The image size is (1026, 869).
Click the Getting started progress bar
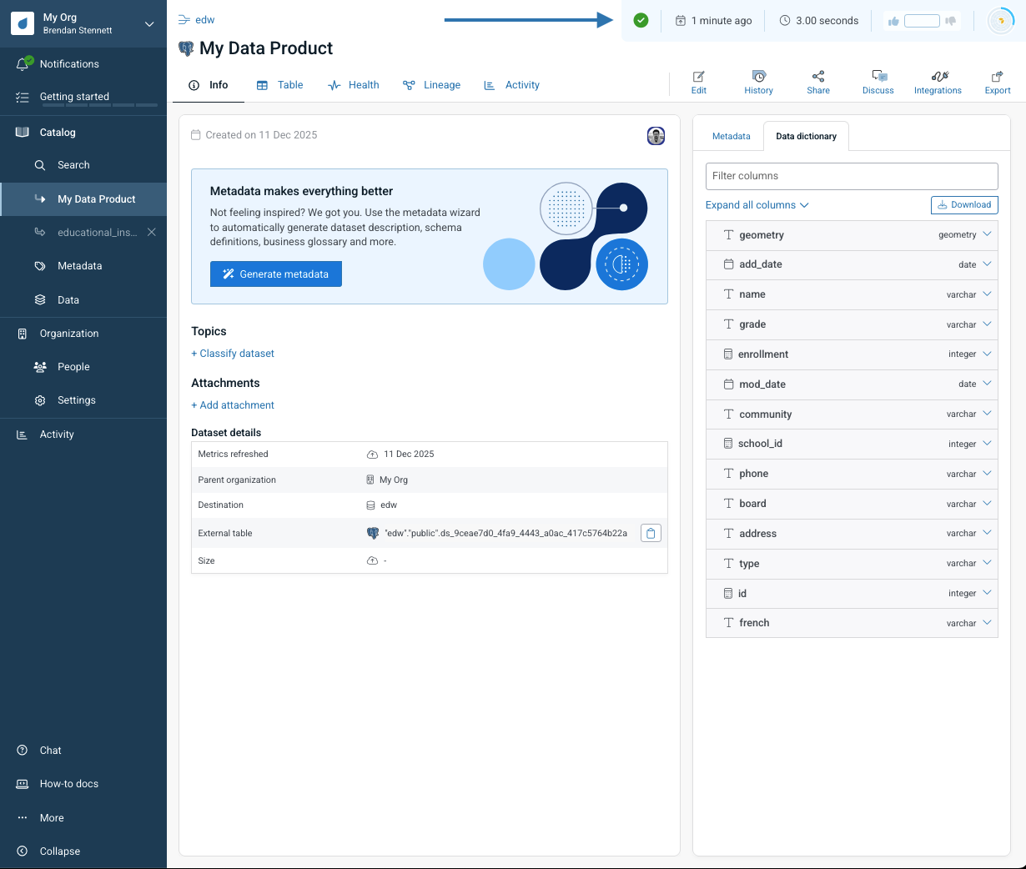(x=98, y=105)
